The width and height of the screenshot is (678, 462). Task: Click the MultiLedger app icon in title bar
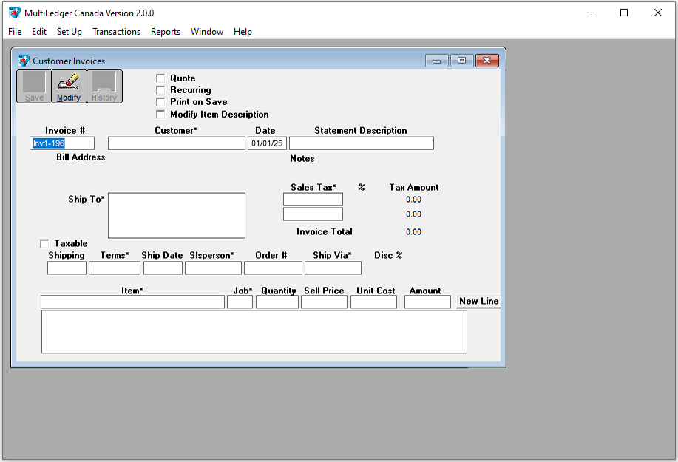(14, 13)
